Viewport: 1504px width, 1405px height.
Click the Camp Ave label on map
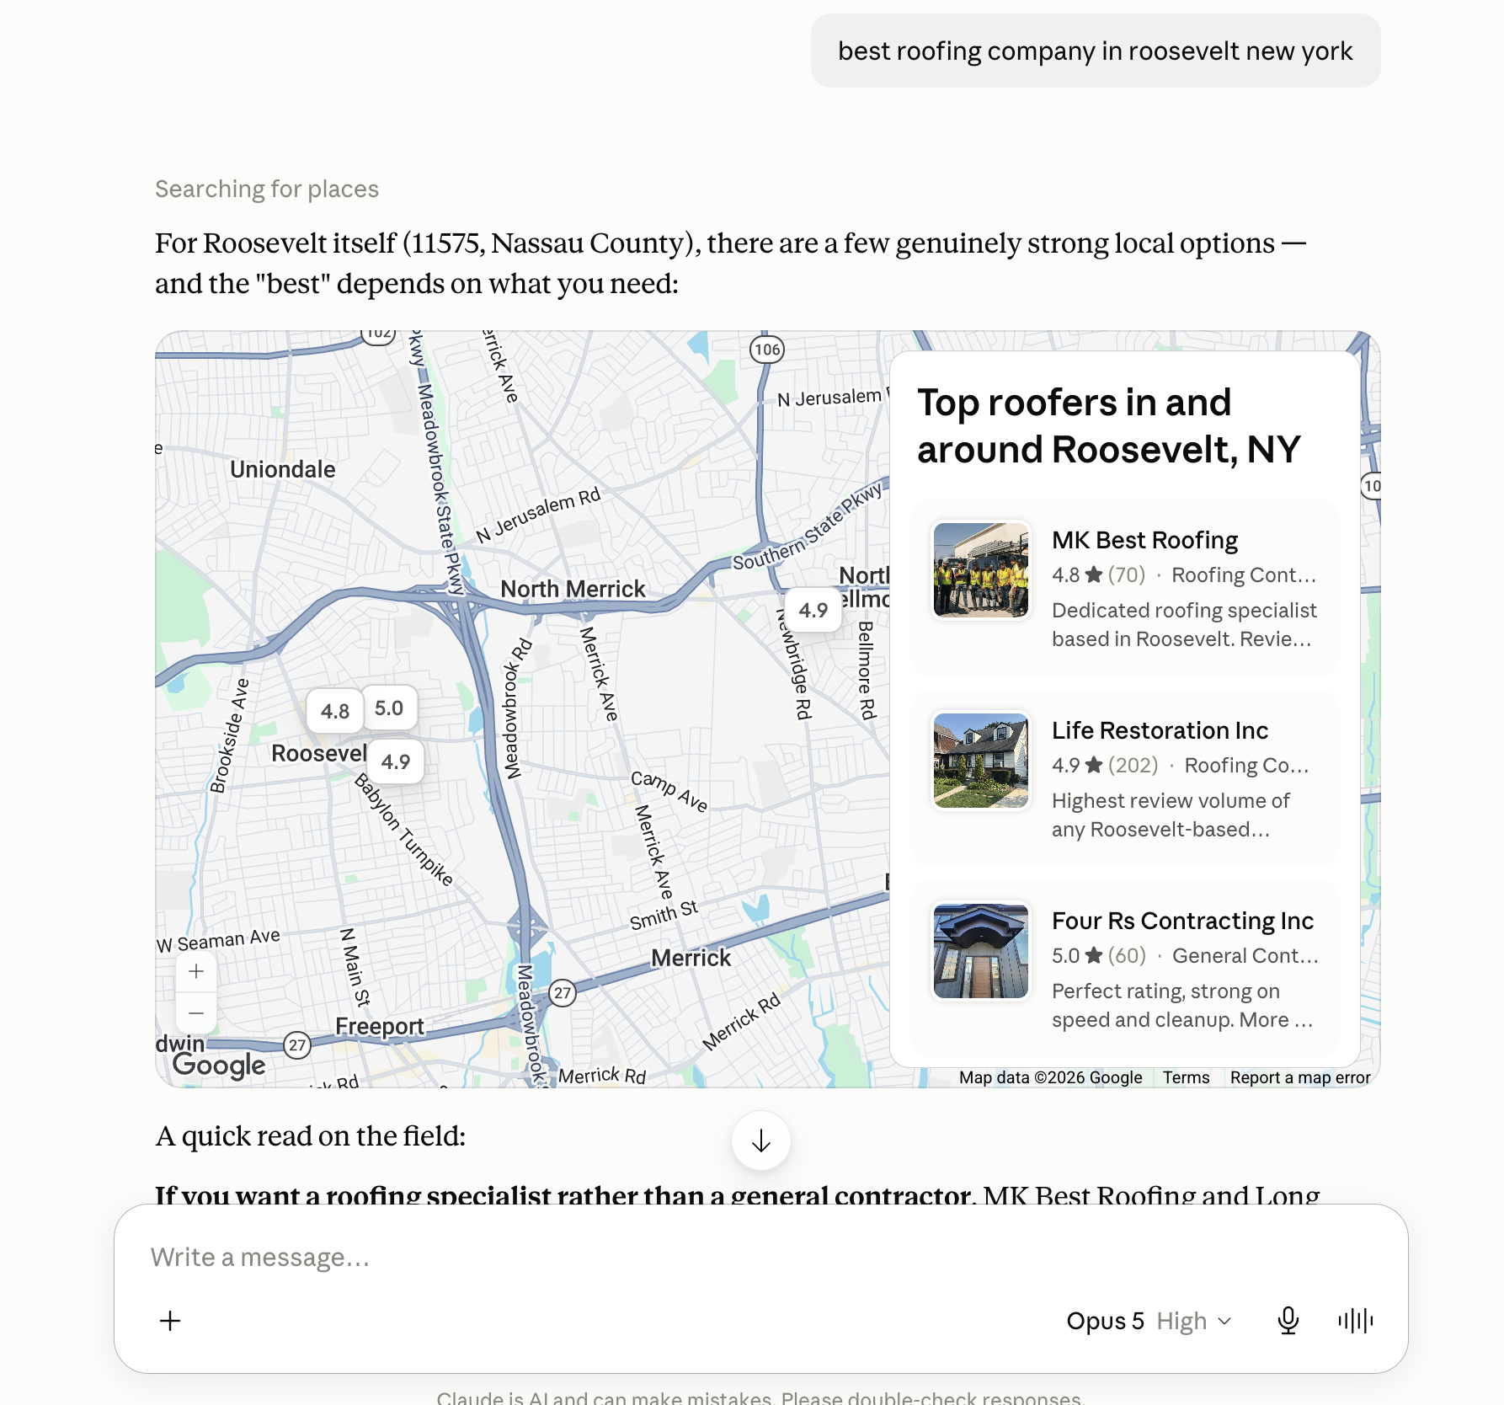[x=669, y=791]
